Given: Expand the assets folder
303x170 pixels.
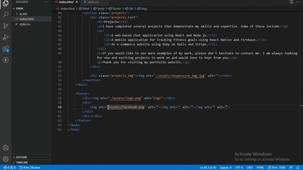Looking at the screenshot, I should click(x=23, y=14).
